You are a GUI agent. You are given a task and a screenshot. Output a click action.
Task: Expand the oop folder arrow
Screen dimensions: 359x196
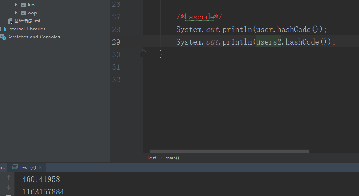click(16, 13)
